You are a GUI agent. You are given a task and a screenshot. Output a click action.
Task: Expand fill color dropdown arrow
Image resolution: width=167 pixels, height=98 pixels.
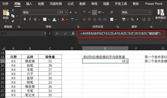pyautogui.click(x=58, y=19)
